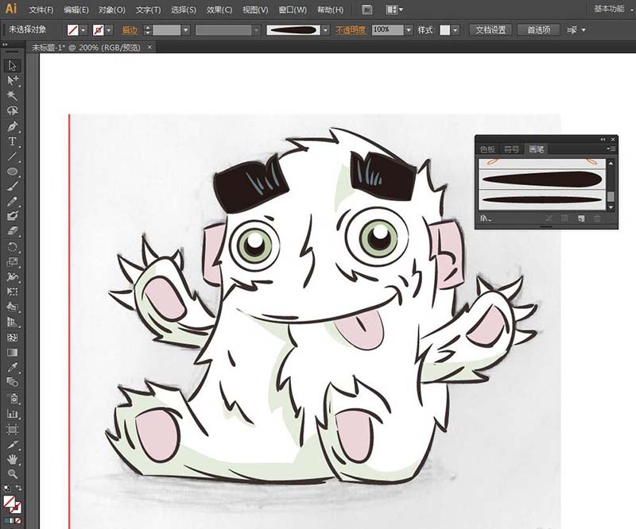Select the Width/Warp tool
This screenshot has height=529, width=636.
(x=12, y=277)
